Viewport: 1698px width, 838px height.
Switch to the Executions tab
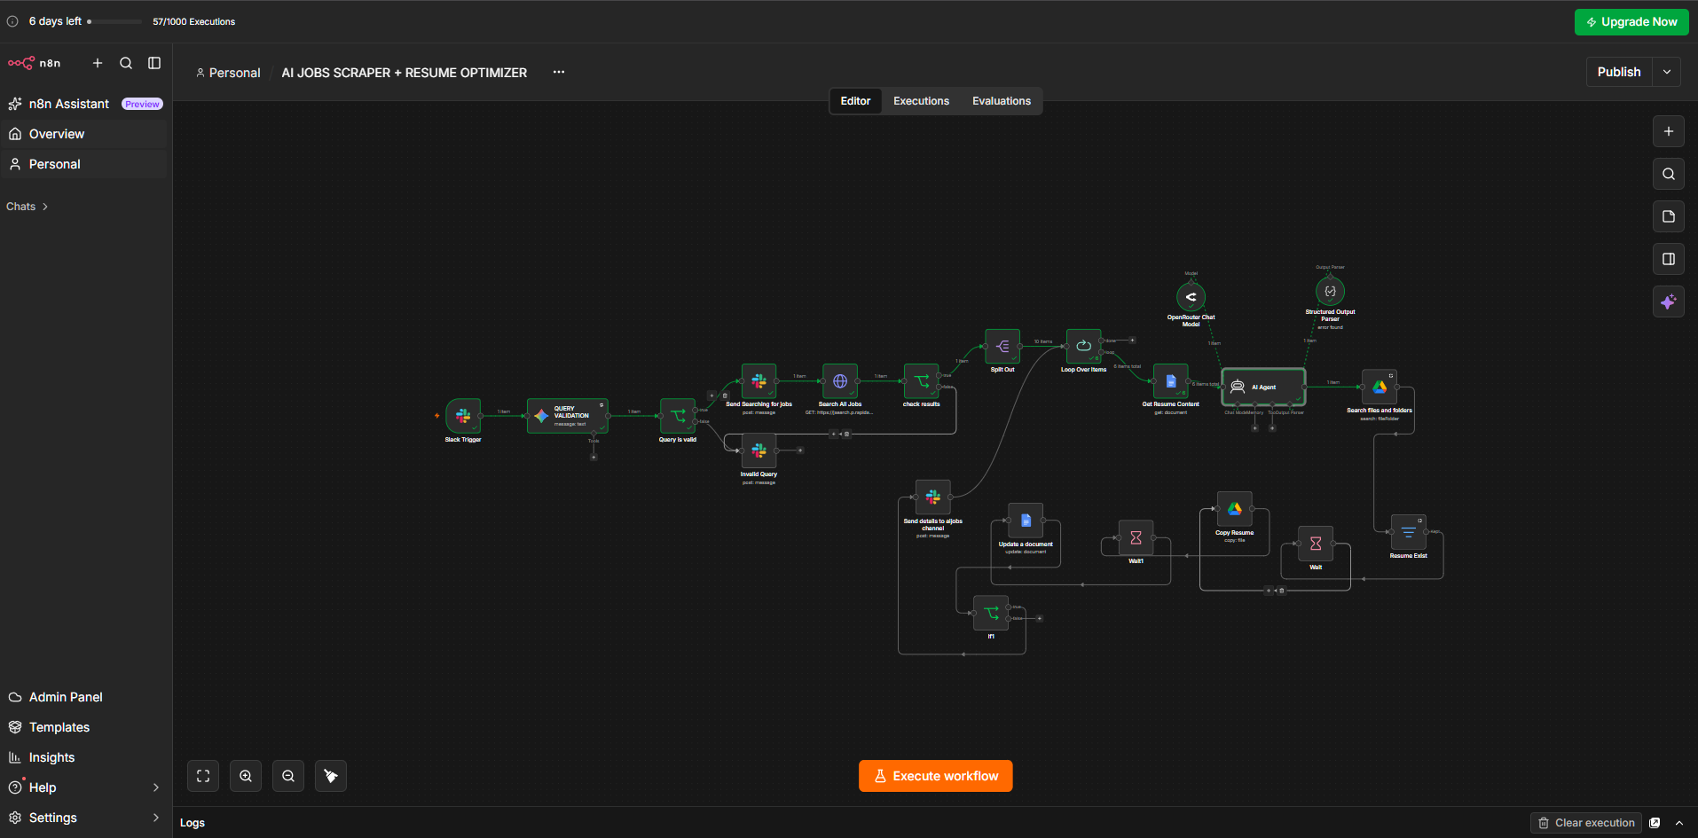(921, 101)
